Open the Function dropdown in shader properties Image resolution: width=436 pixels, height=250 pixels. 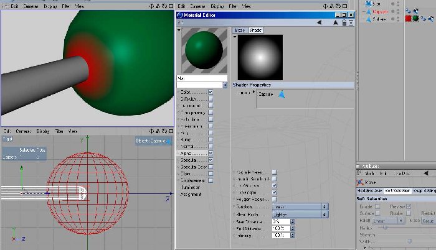[300, 206]
